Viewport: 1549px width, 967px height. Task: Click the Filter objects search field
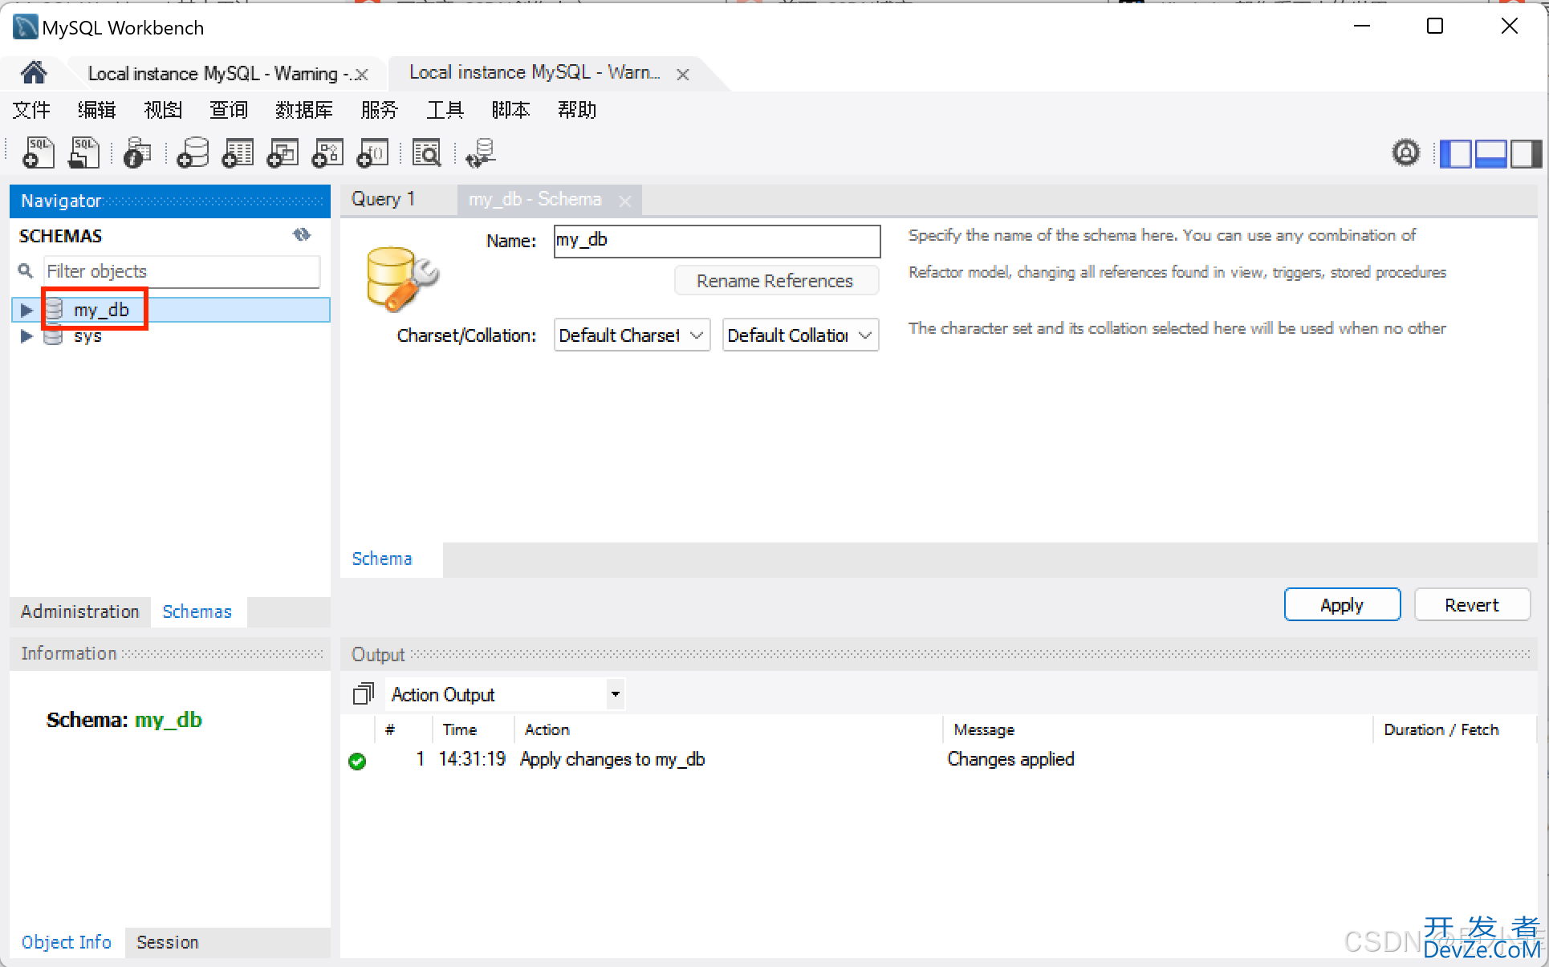182,271
